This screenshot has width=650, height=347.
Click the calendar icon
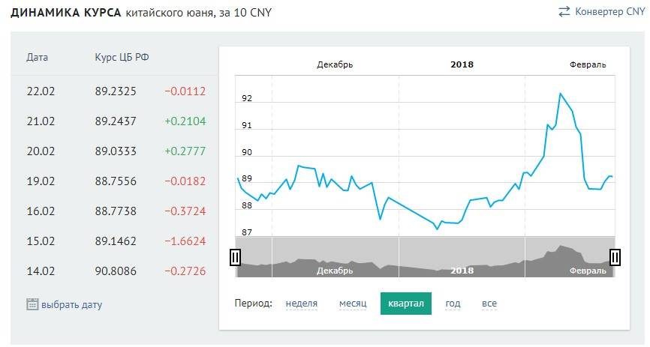click(x=32, y=304)
